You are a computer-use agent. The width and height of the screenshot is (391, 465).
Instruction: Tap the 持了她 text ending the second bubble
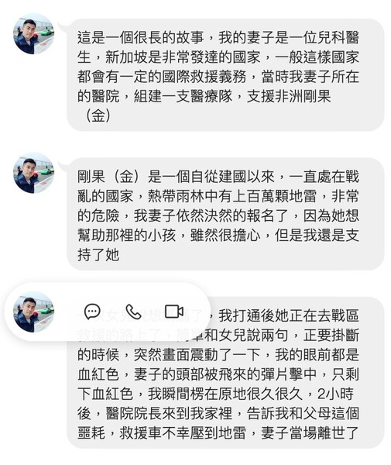pyautogui.click(x=98, y=255)
